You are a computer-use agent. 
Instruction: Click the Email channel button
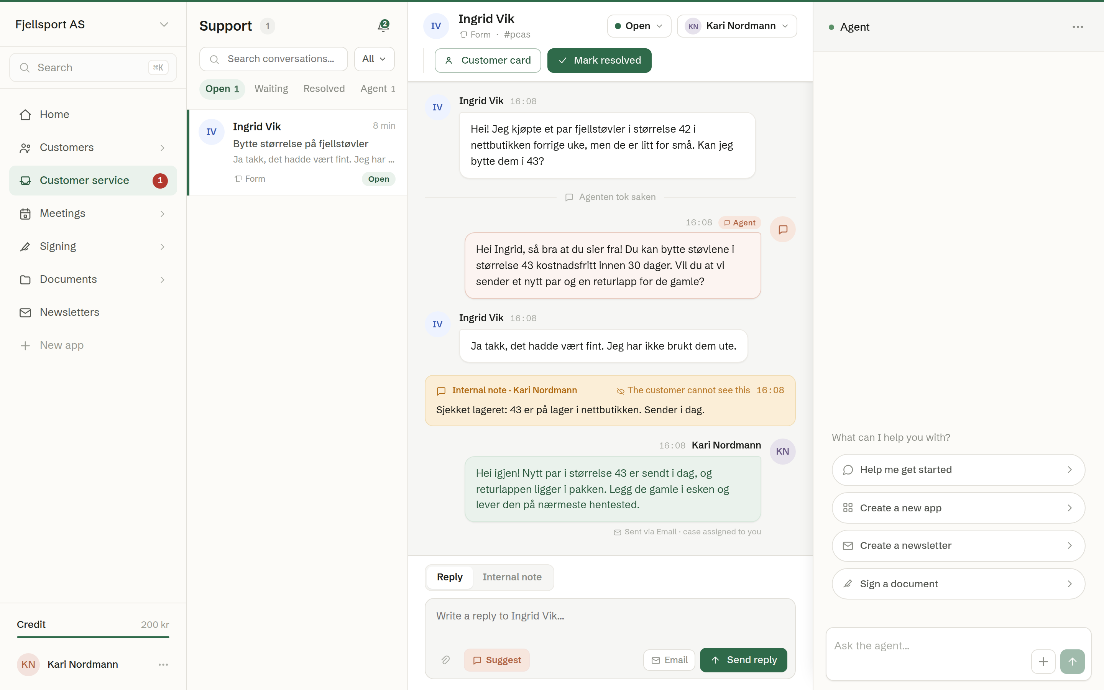pos(669,660)
